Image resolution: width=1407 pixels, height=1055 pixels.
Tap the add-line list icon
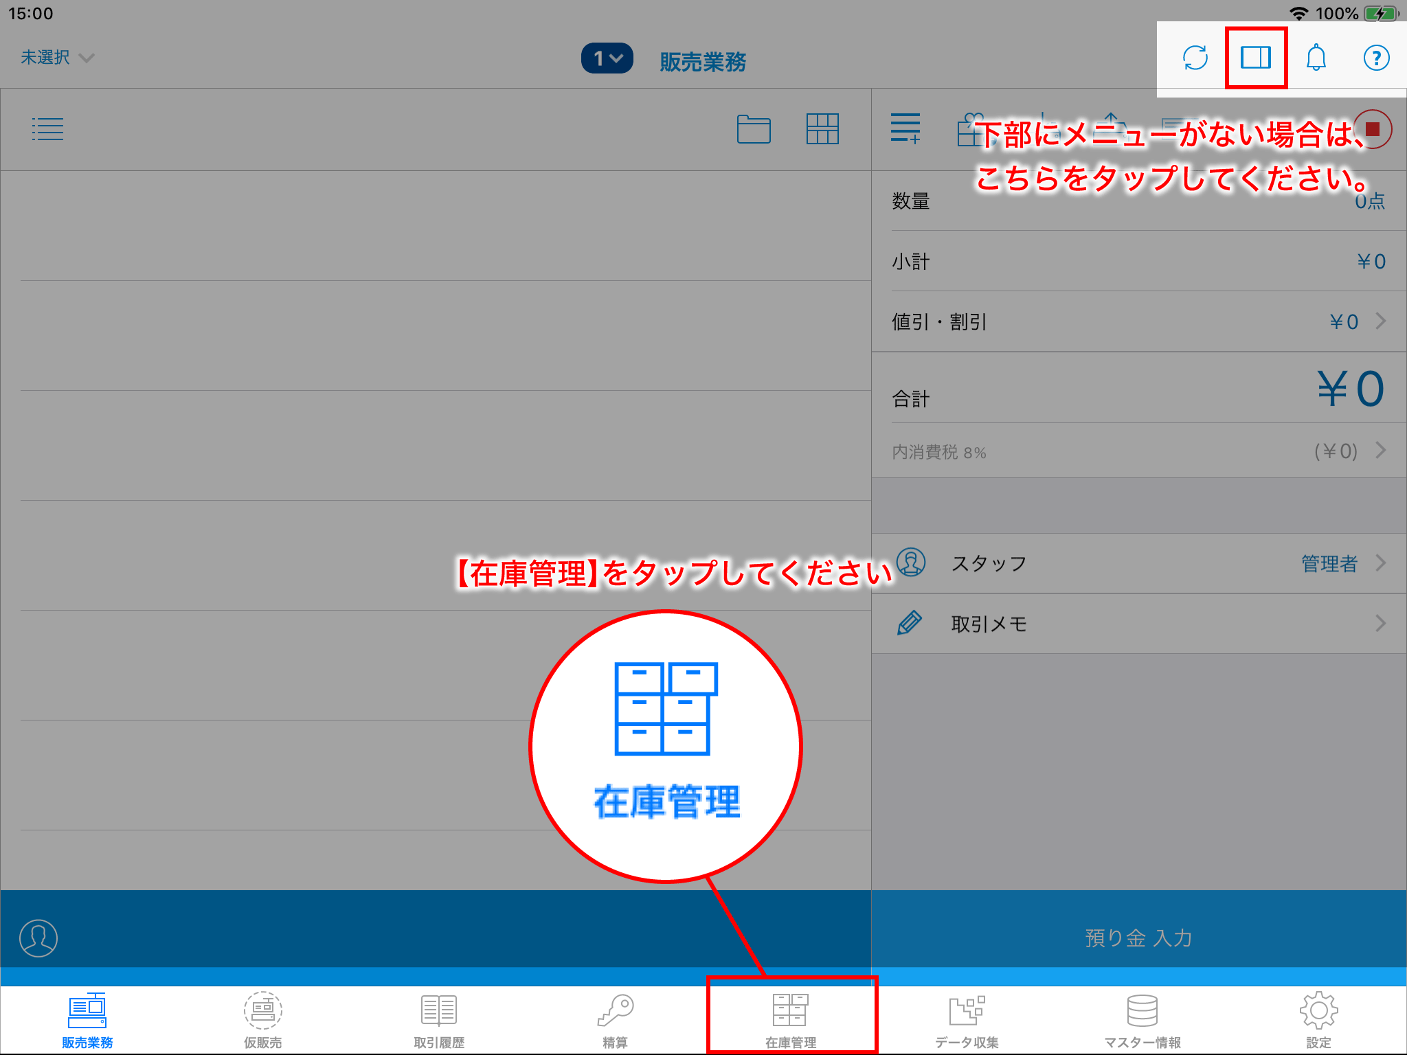coord(905,129)
